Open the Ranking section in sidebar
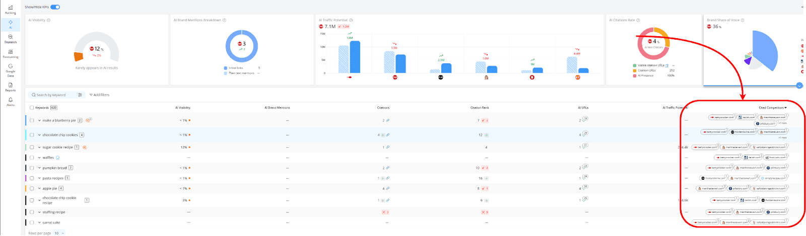The height and width of the screenshot is (236, 806). 11,10
